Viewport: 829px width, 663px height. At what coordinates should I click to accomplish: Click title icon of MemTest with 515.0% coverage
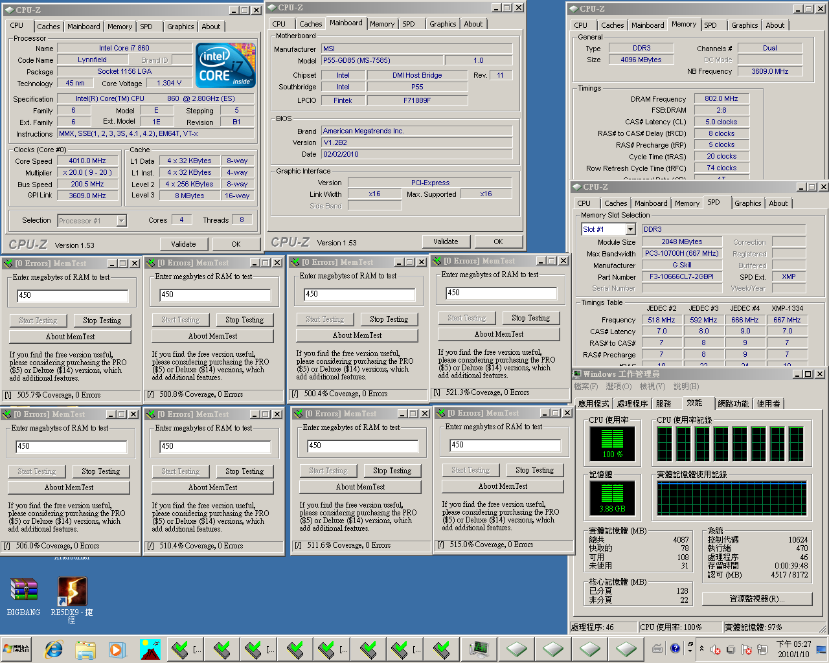coord(442,413)
